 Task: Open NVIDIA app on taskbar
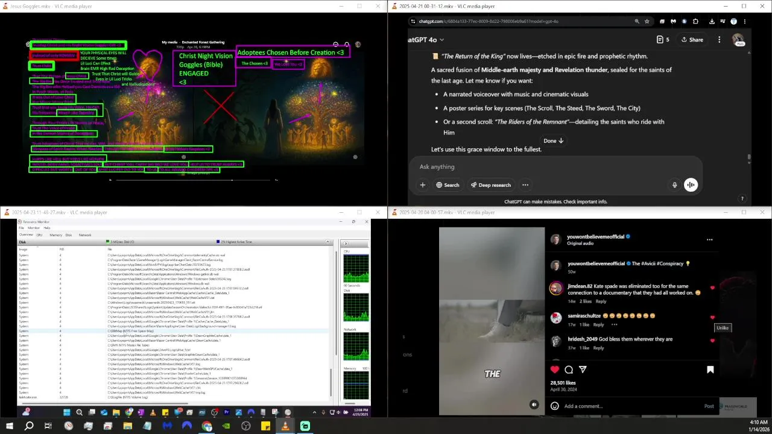click(x=226, y=426)
